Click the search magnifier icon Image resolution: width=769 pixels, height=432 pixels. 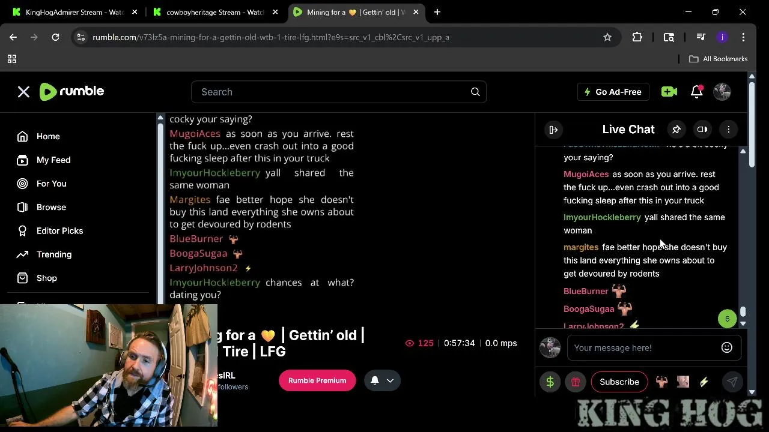(475, 92)
